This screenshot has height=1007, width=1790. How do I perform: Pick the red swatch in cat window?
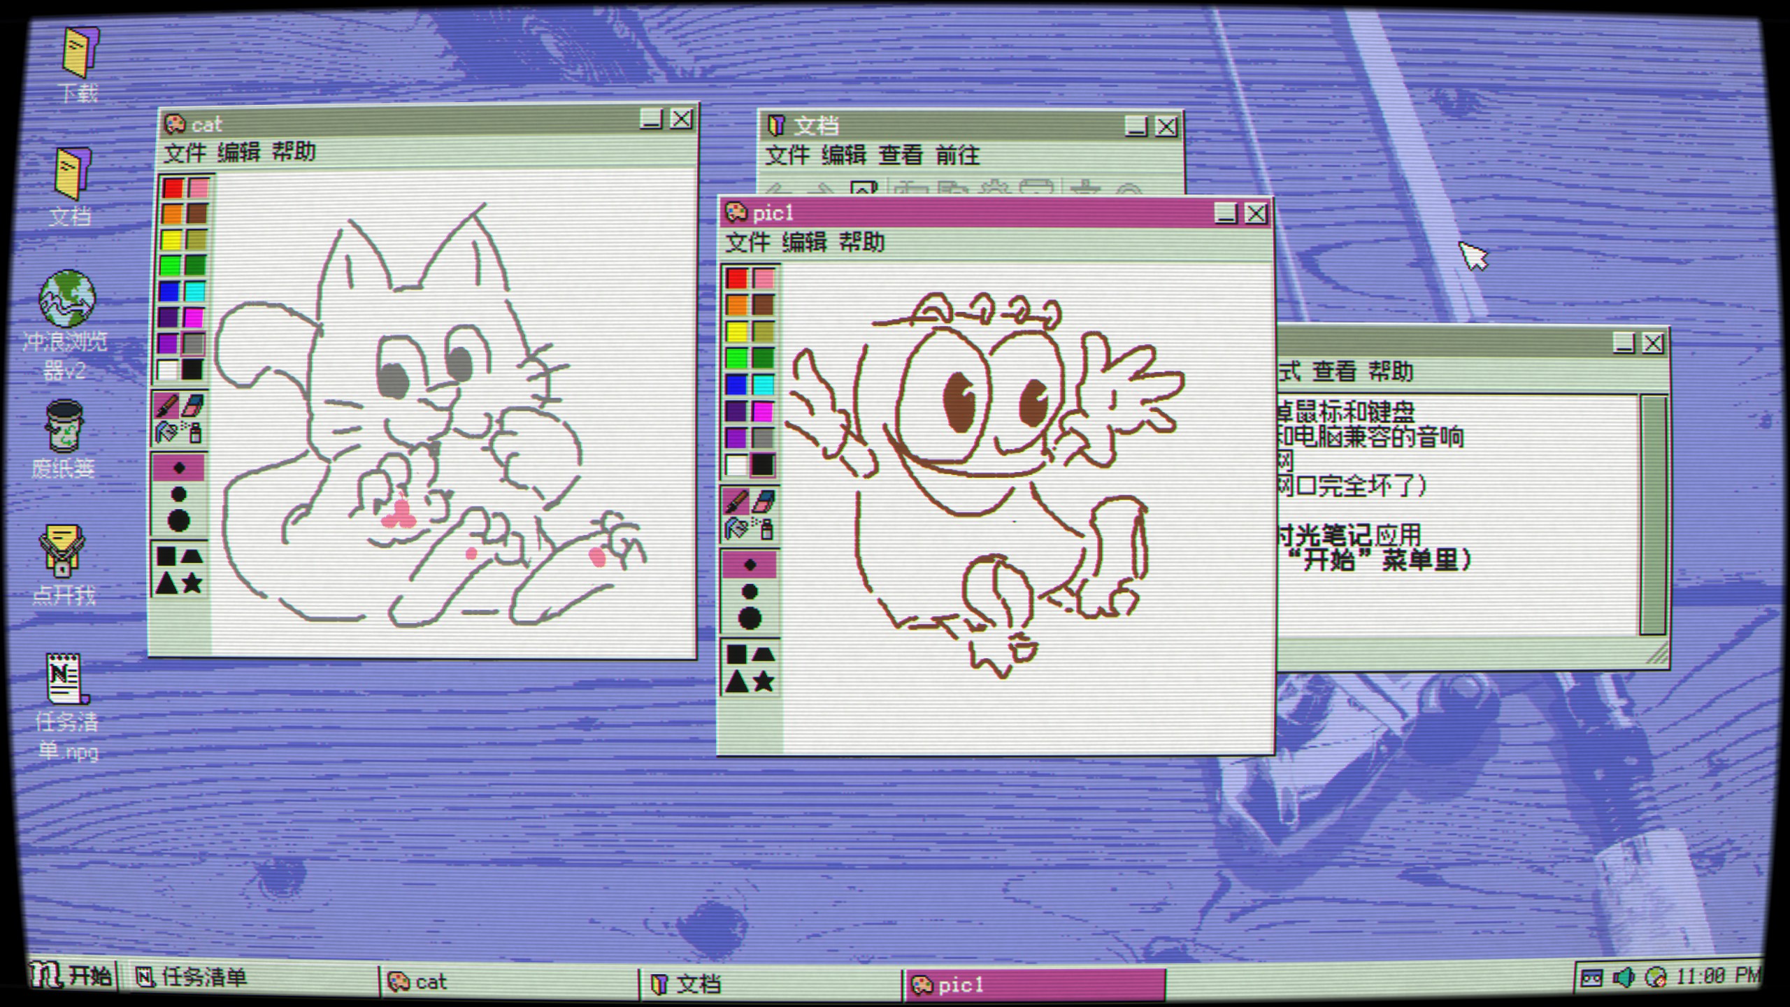coord(173,187)
